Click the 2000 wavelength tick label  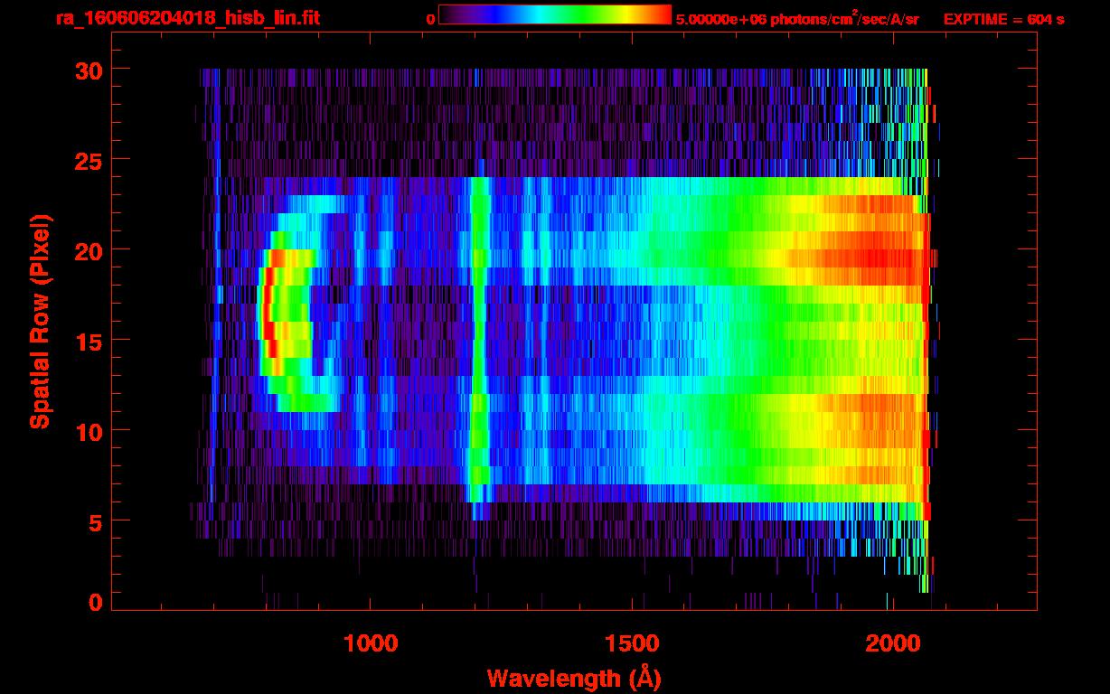[x=892, y=644]
